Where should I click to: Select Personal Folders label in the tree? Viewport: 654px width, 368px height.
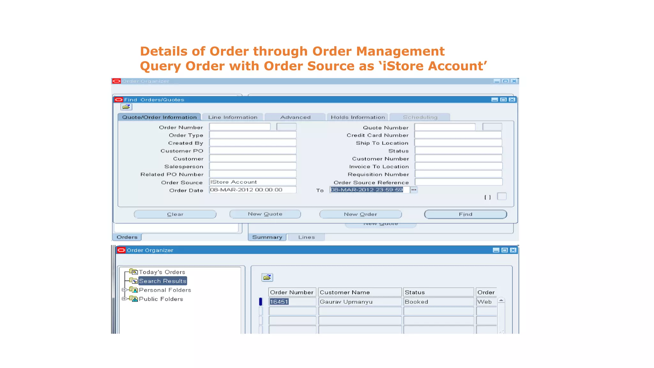tap(165, 290)
